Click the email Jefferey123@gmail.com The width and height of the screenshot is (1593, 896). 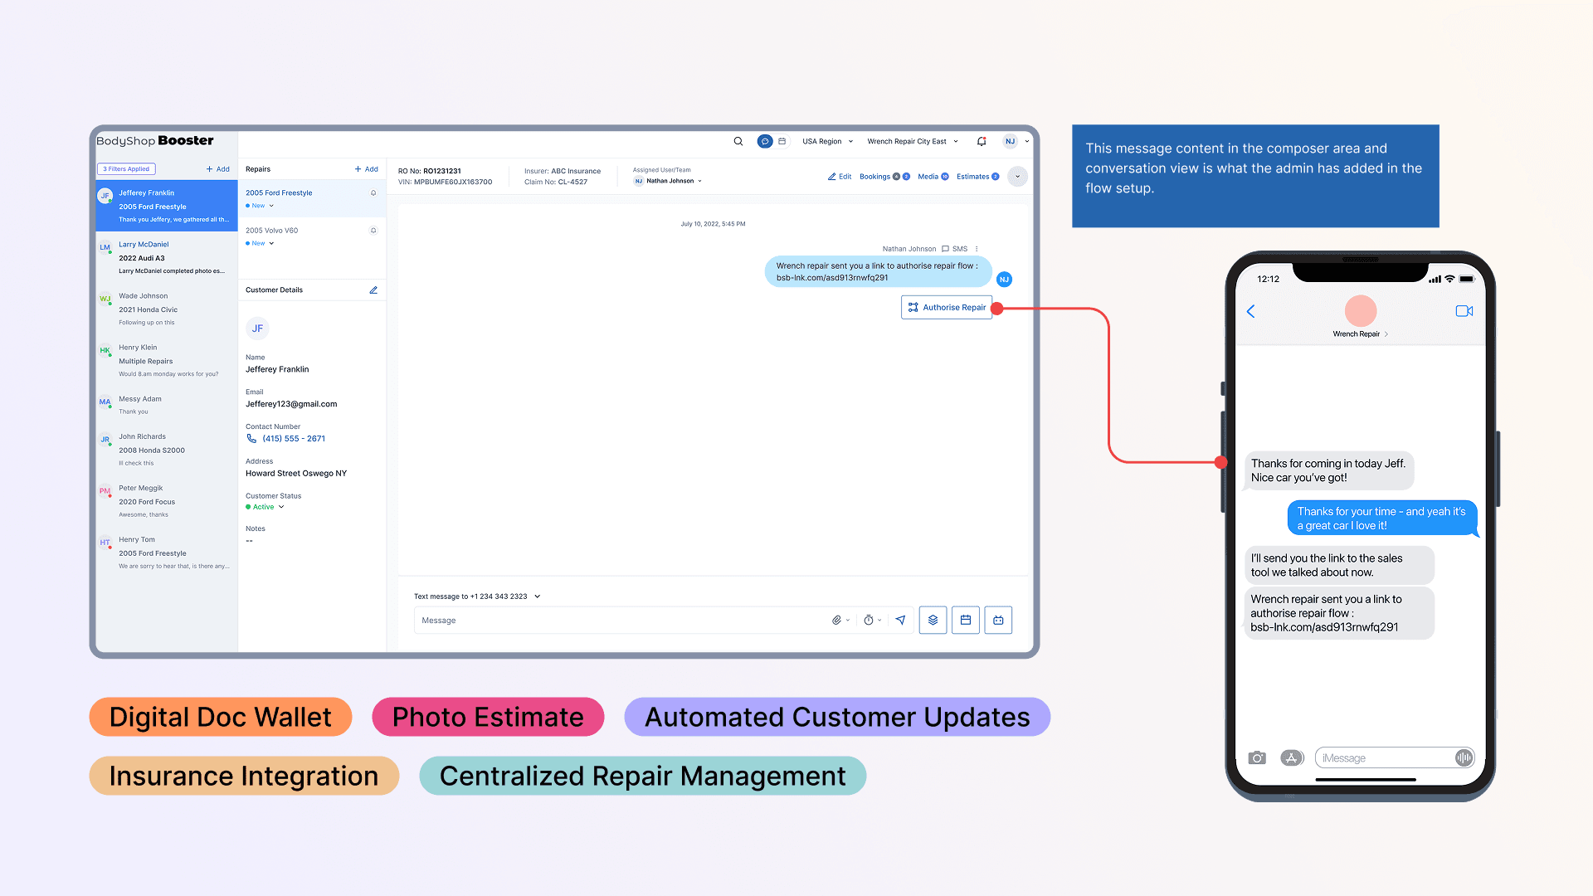pyautogui.click(x=291, y=404)
